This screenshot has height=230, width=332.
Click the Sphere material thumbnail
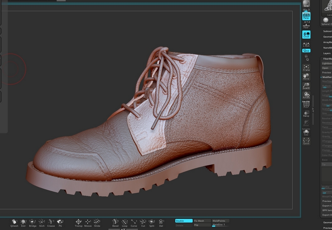click(x=326, y=20)
